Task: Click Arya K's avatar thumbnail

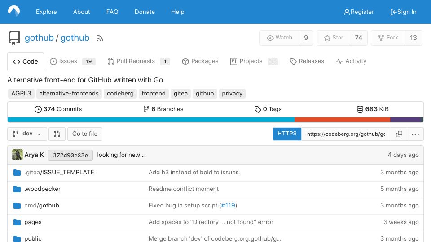Action: [x=18, y=155]
